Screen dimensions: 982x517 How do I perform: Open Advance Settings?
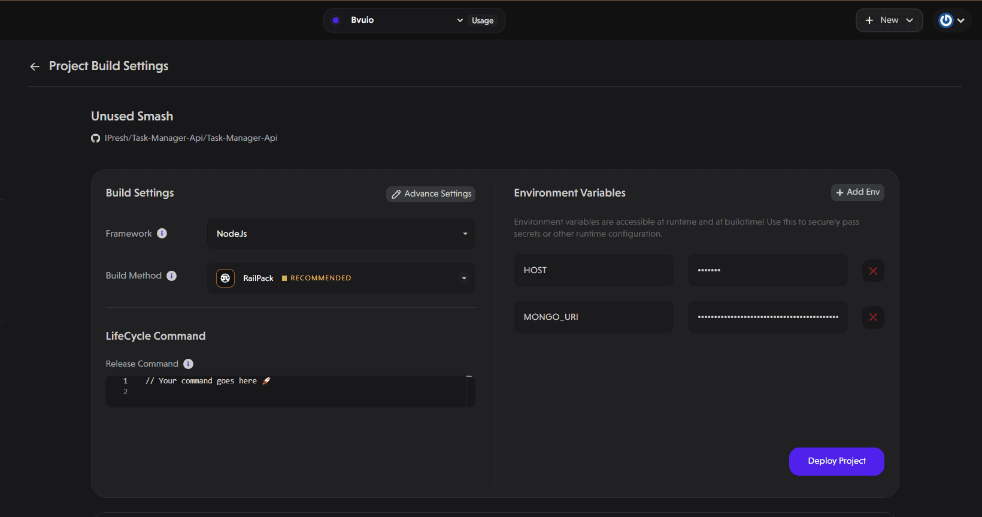(431, 194)
